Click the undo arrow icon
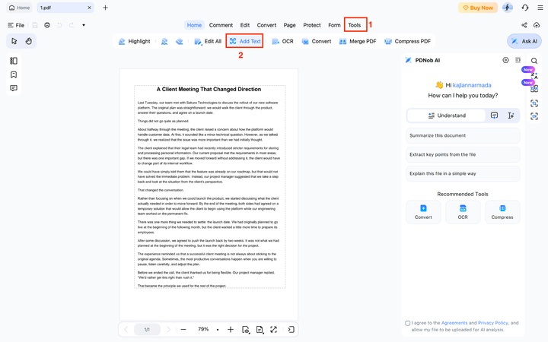The height and width of the screenshot is (342, 548). click(x=59, y=25)
